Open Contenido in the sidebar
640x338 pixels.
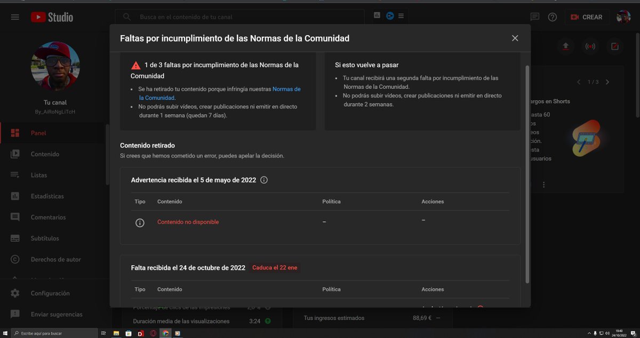coord(53,154)
